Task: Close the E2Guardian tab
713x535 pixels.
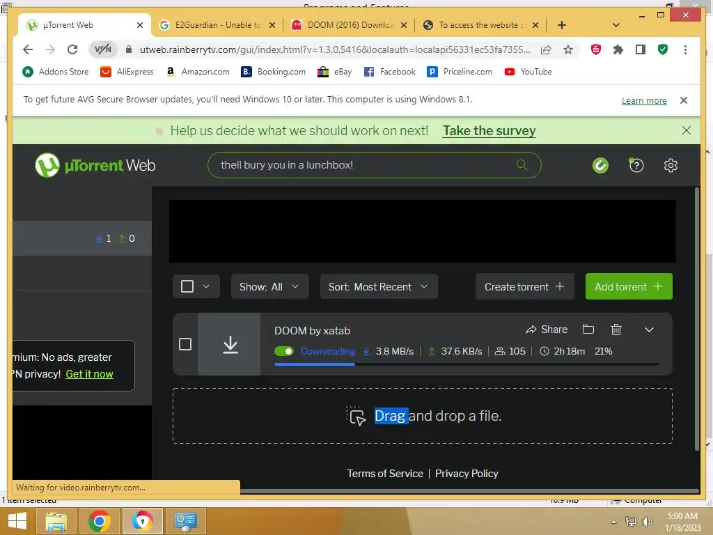Action: click(272, 25)
